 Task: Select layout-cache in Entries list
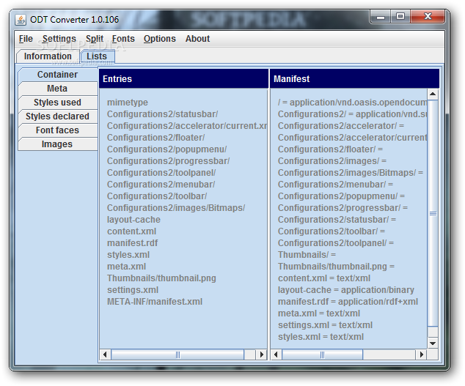tap(133, 220)
